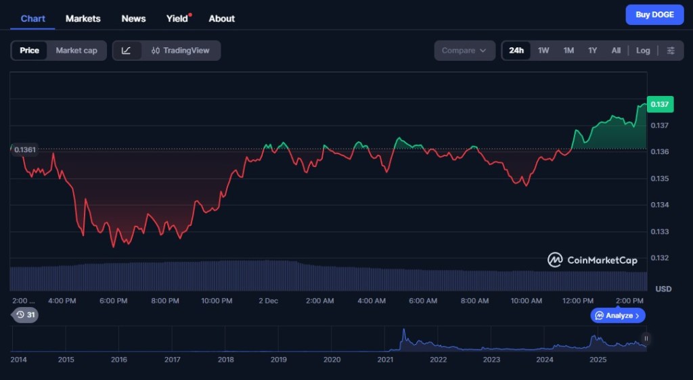Click 2021 on the historical range navigator
Viewport: 693px width, 380px height.
tap(385, 359)
